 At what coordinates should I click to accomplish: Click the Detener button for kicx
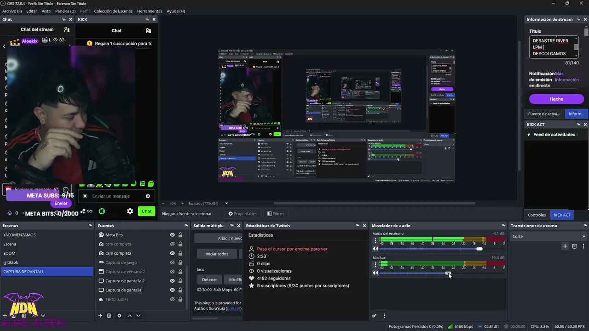[209, 280]
